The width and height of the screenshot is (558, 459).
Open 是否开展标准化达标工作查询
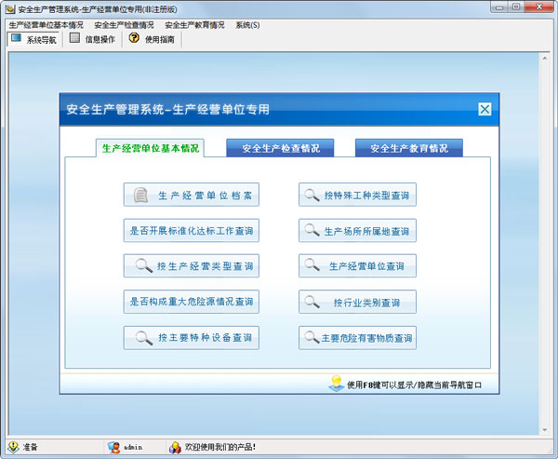coord(192,231)
